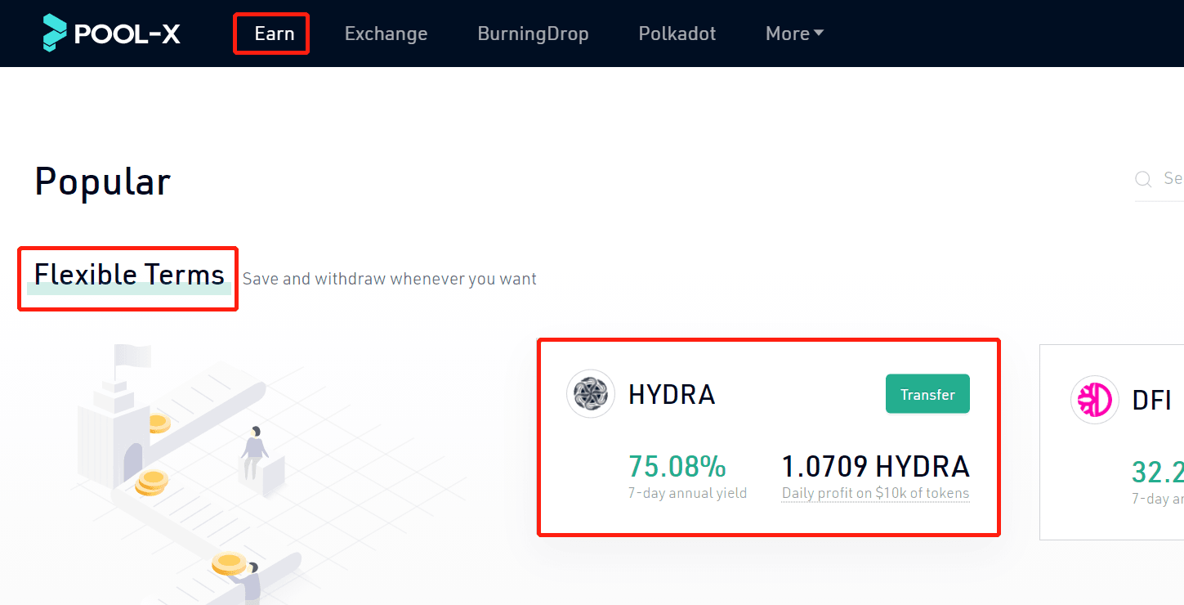Select the Flexible Terms heading
The width and height of the screenshot is (1184, 605).
pyautogui.click(x=129, y=275)
